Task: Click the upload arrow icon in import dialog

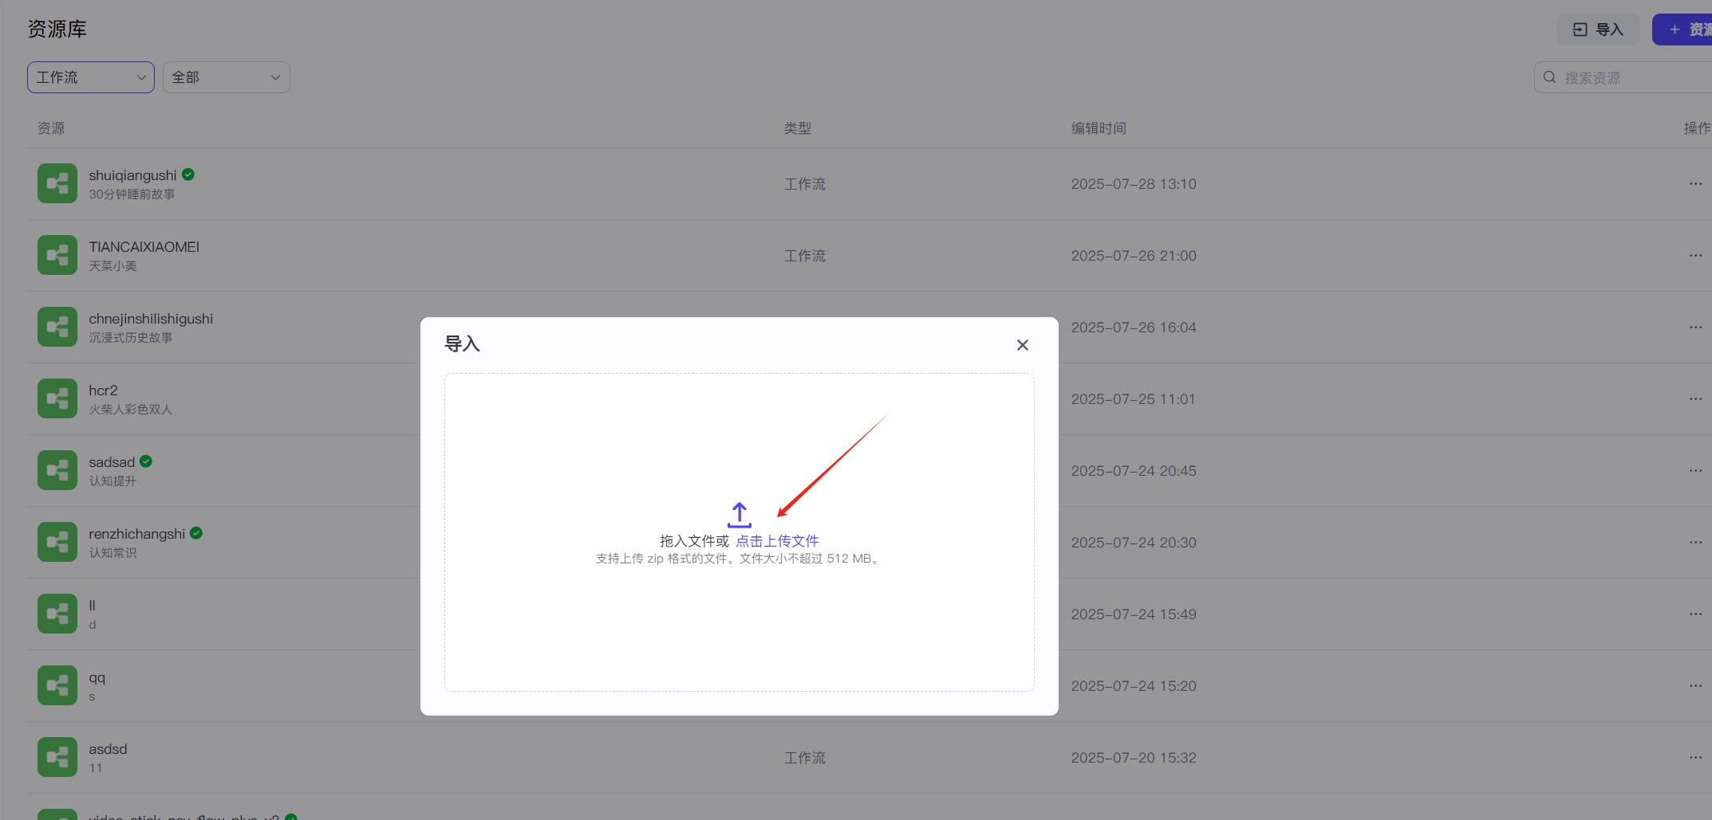Action: (739, 515)
